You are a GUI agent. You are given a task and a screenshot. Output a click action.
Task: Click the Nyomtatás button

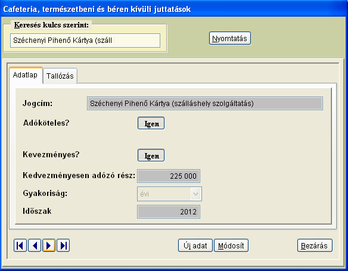pos(229,38)
